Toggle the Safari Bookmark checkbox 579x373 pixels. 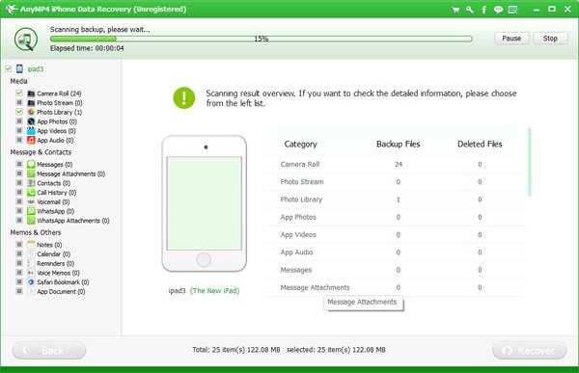tap(19, 281)
